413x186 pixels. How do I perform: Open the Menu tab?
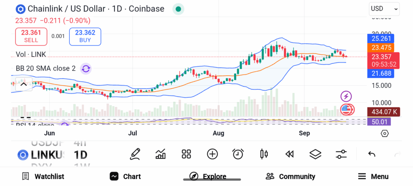tap(373, 176)
